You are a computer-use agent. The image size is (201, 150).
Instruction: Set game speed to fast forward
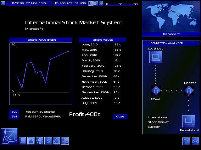pos(96,3)
